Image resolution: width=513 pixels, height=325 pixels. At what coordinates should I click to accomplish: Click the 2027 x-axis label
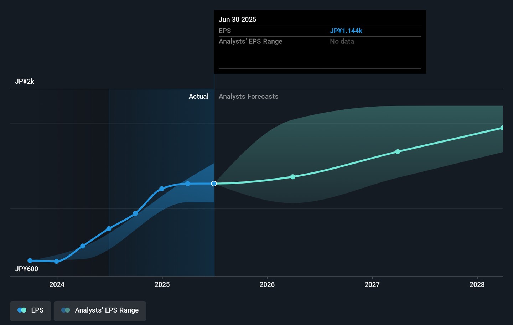372,284
